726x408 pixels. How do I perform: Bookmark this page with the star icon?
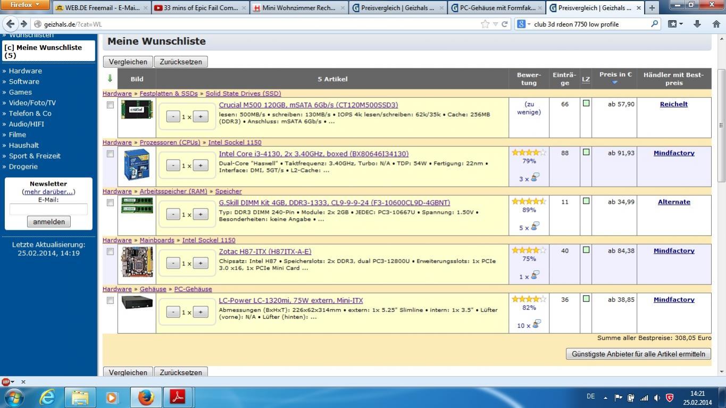[485, 24]
